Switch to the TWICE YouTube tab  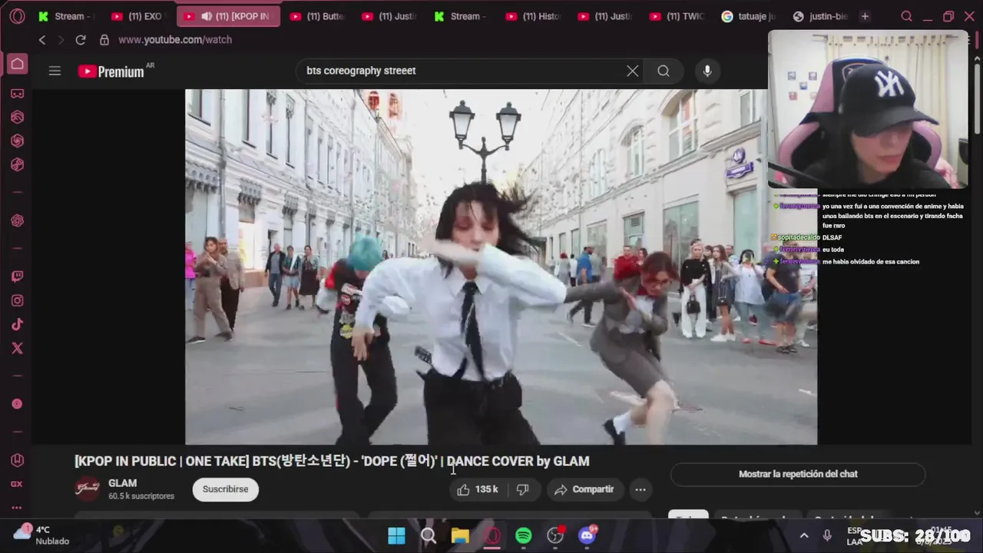click(x=678, y=16)
